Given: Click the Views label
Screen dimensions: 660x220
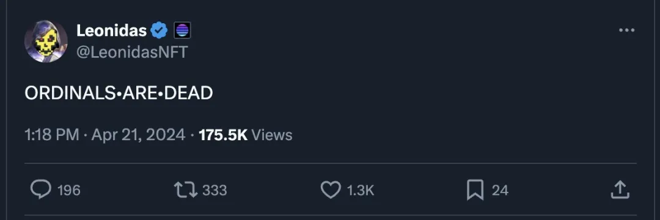Looking at the screenshot, I should (x=272, y=135).
